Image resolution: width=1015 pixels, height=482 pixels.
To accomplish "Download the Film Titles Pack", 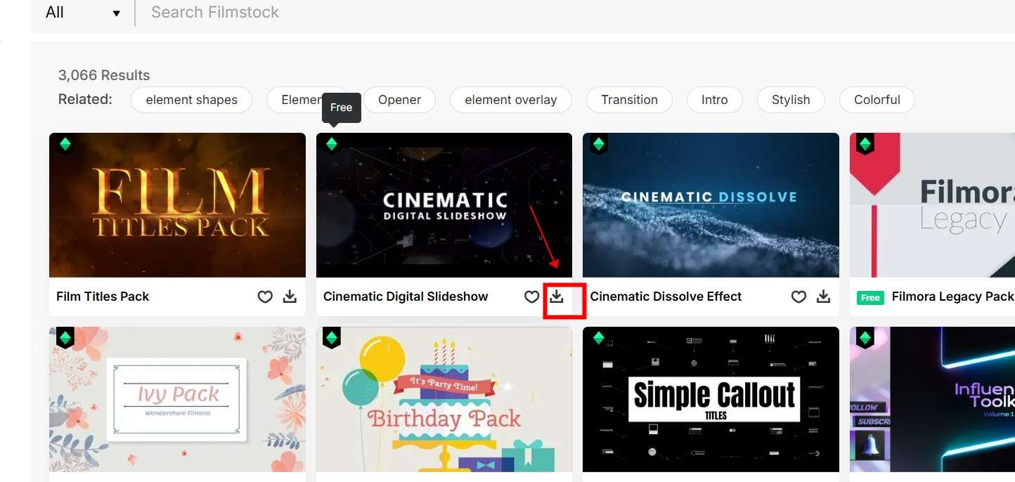I will click(290, 297).
